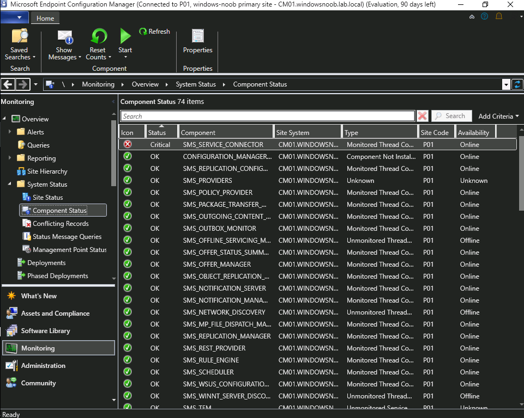524x418 pixels.
Task: Open the navigation history dropdown arrow
Action: point(36,84)
